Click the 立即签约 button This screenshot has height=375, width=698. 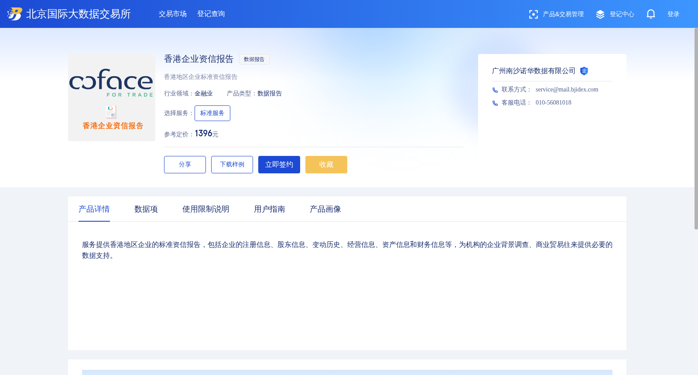[x=279, y=165]
